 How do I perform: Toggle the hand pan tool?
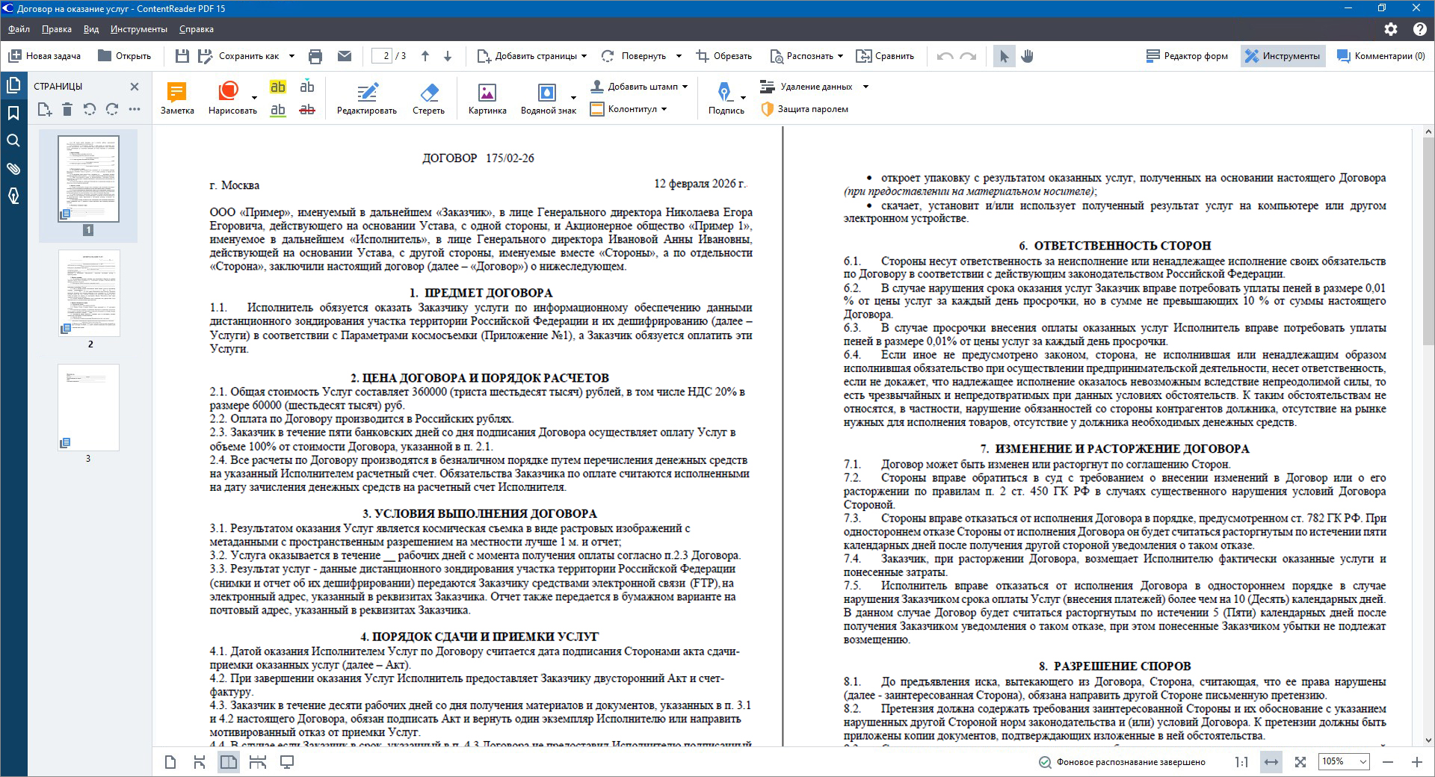[1028, 56]
